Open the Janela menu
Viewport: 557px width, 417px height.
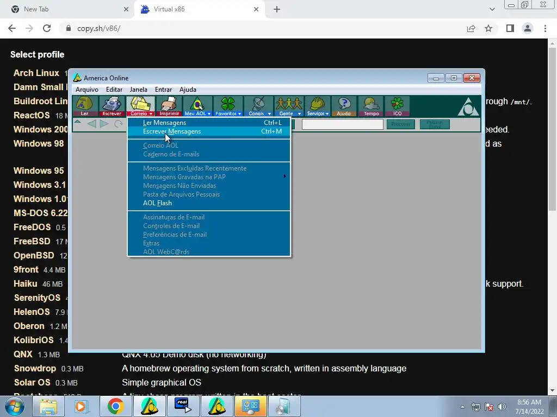139,90
